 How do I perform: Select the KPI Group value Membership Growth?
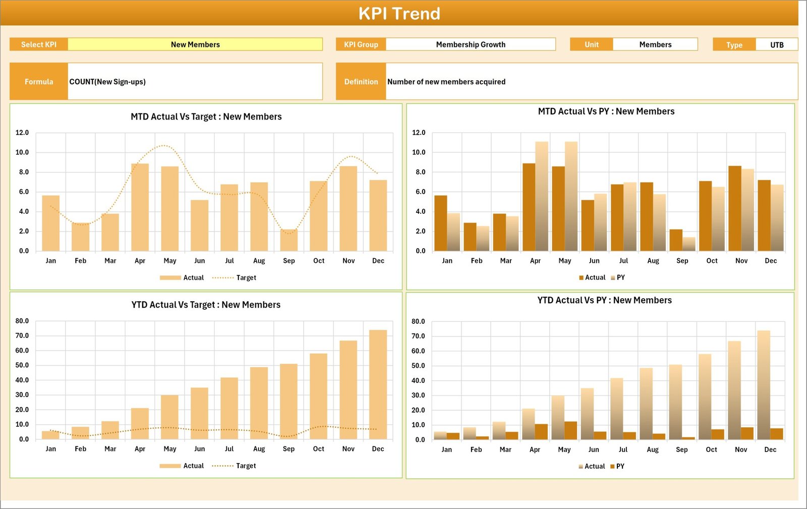click(x=470, y=44)
